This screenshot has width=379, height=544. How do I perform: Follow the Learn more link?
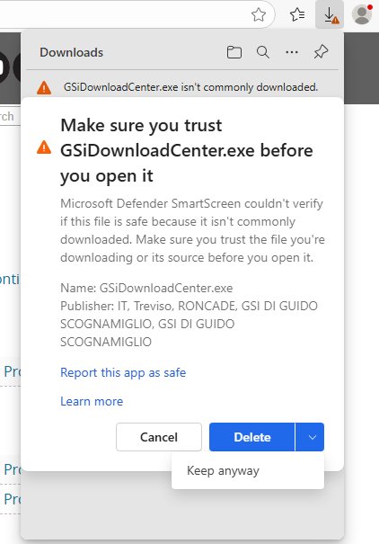(x=92, y=401)
